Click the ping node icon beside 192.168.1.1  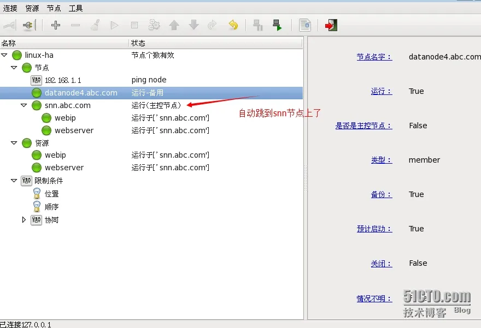click(36, 80)
